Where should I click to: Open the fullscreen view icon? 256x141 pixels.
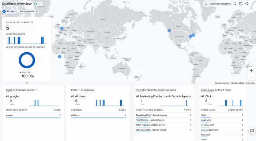click(235, 4)
